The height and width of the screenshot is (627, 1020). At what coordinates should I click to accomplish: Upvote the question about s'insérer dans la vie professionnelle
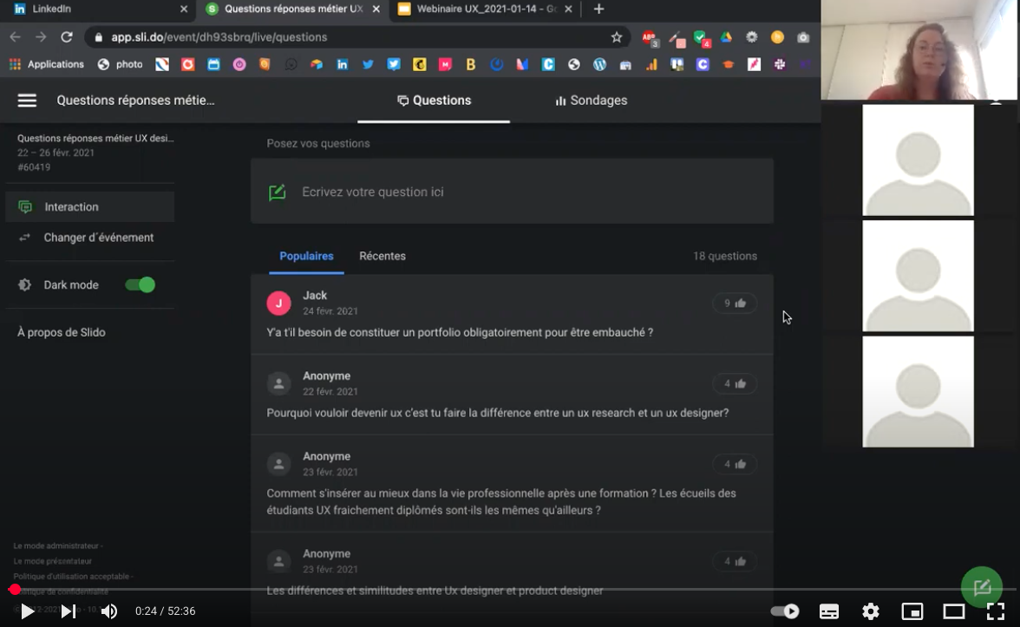coord(735,464)
